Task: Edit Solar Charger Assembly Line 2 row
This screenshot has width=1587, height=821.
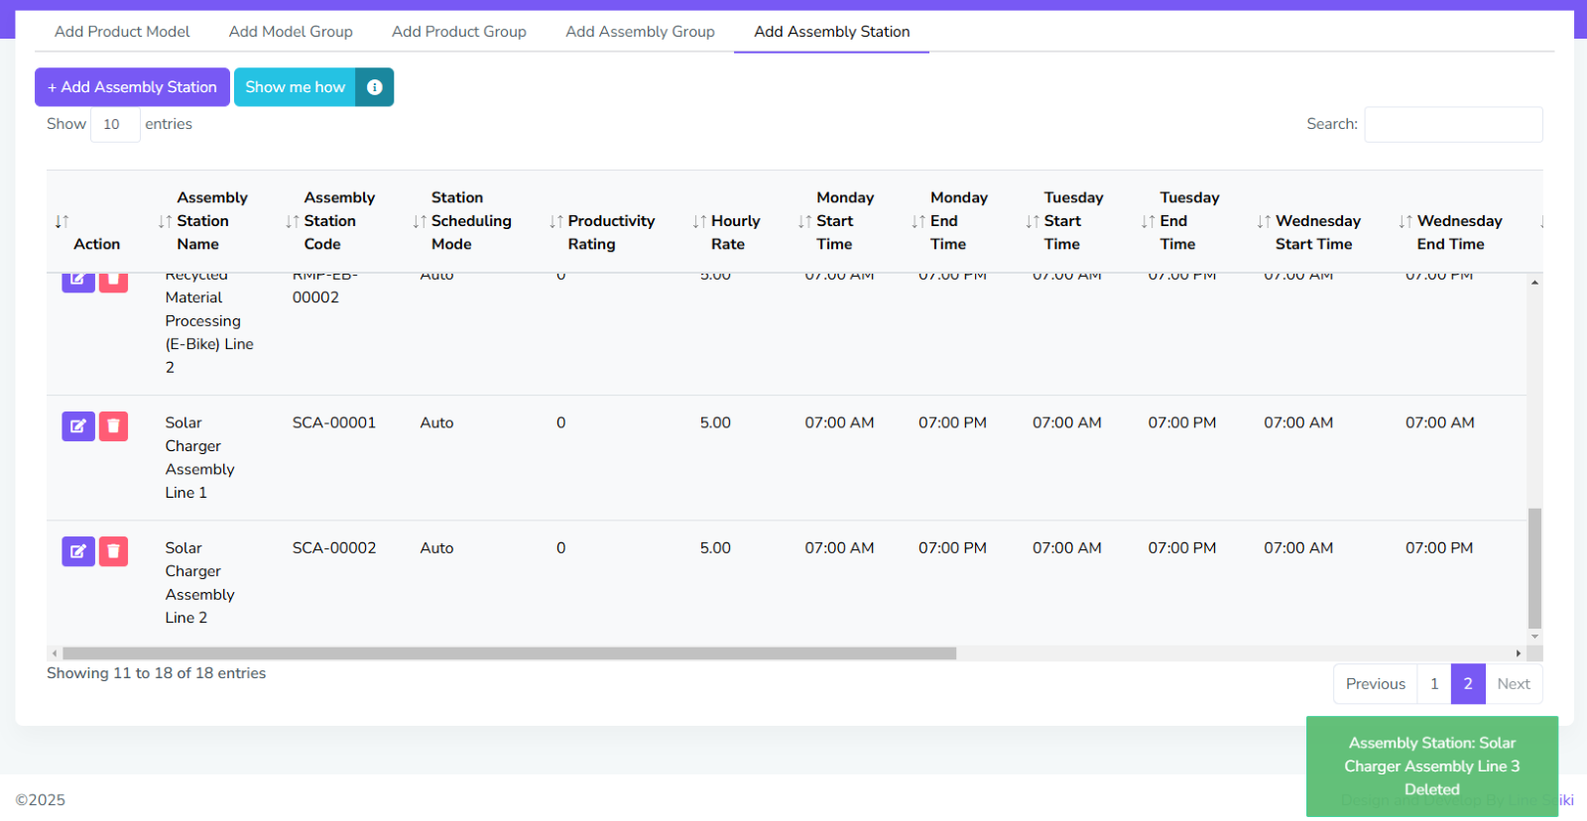Action: [x=78, y=551]
